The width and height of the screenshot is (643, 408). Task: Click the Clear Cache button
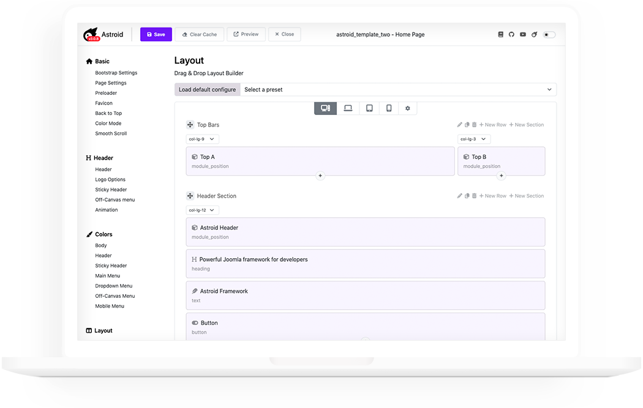coord(199,34)
